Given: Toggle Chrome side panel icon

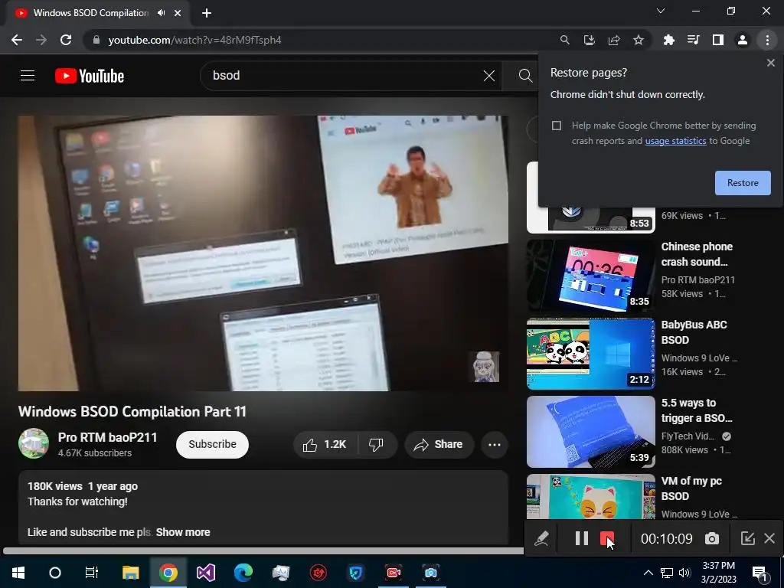Looking at the screenshot, I should pos(718,40).
